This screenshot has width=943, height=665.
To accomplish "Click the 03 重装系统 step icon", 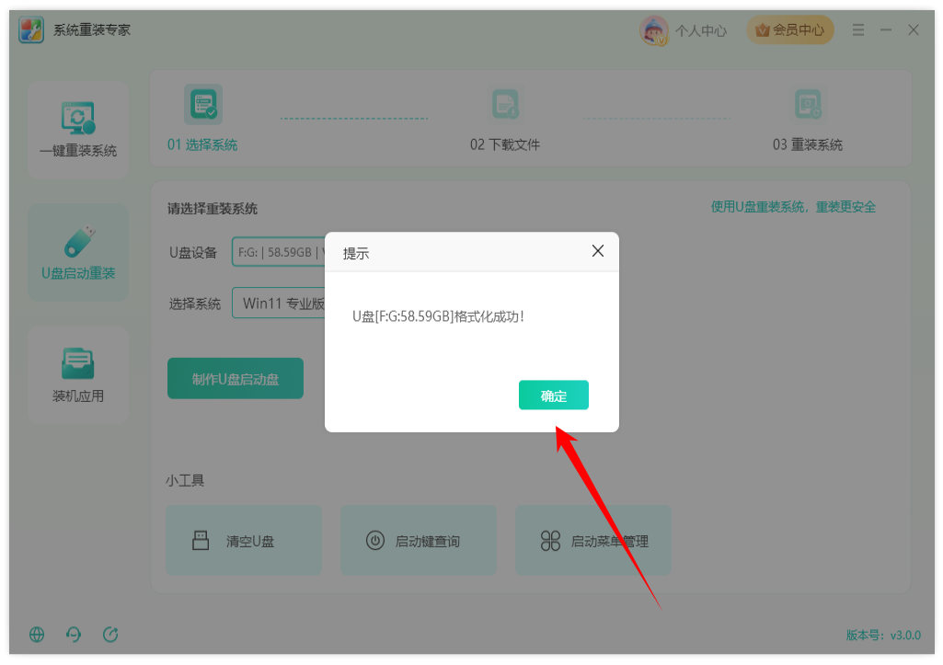I will (x=808, y=105).
